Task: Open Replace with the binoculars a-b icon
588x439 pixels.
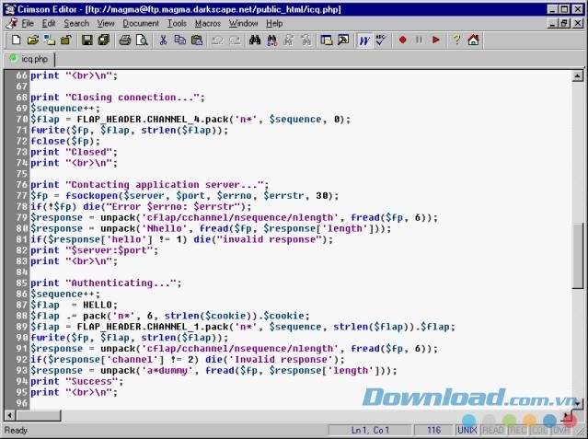Action: point(271,40)
